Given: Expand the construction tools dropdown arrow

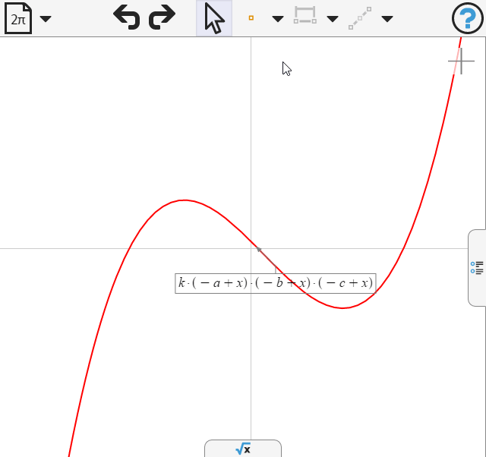Looking at the screenshot, I should [387, 19].
